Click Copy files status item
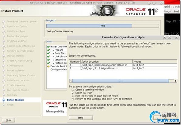 coord(60,53)
